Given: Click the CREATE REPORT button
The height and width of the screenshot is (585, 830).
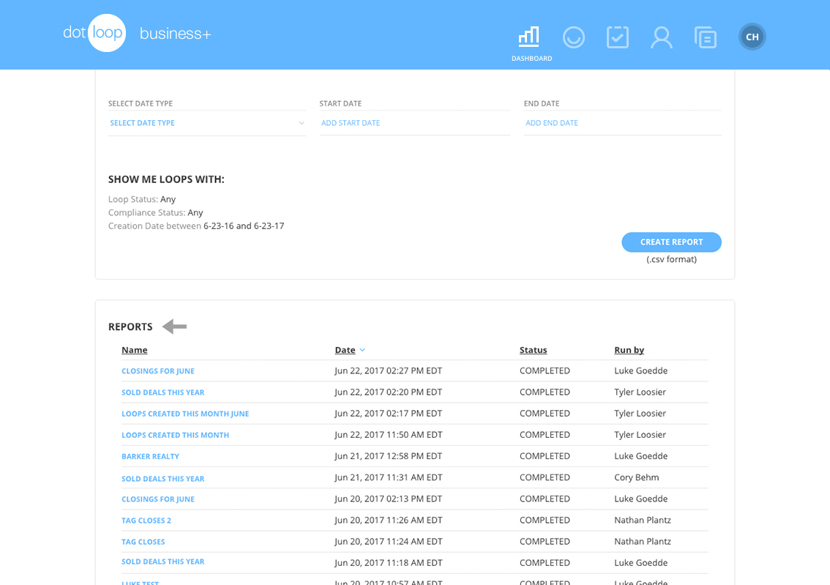Looking at the screenshot, I should (x=671, y=242).
